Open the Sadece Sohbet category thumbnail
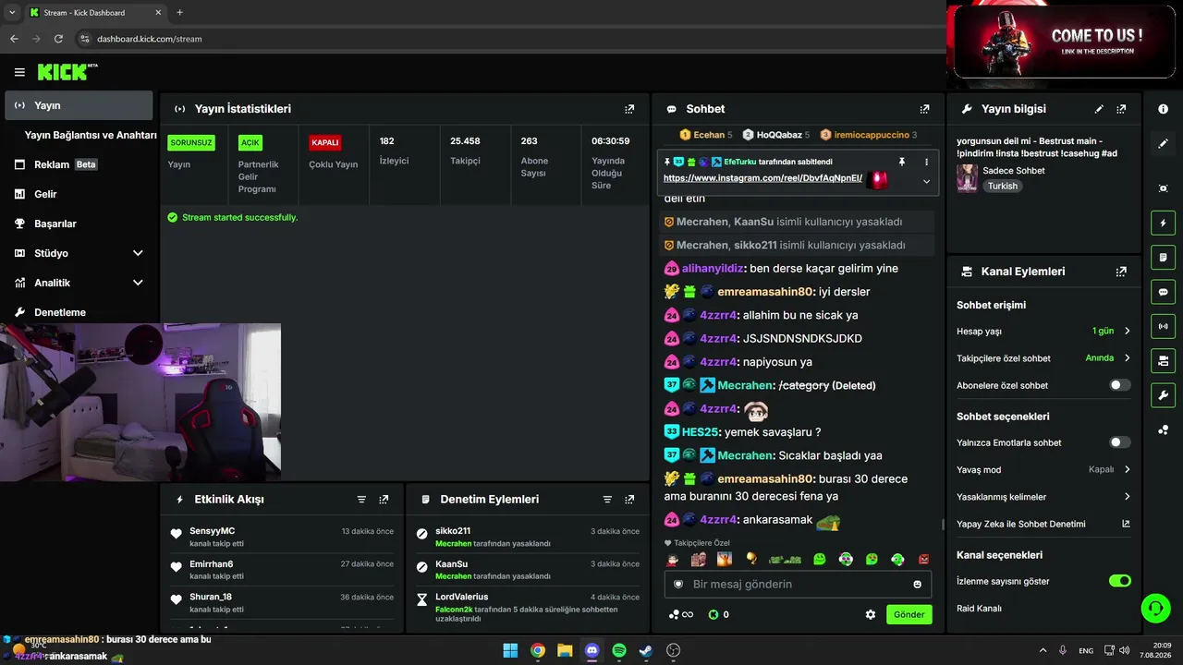This screenshot has height=665, width=1183. point(968,178)
